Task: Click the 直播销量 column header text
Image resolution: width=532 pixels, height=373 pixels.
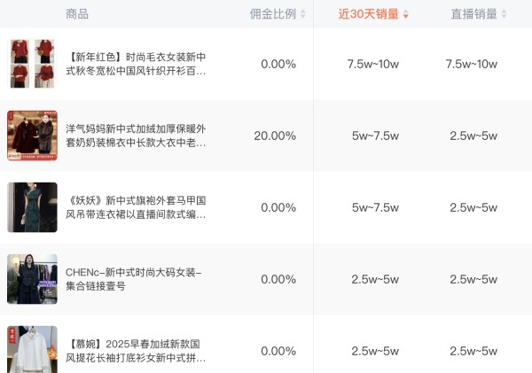Action: tap(473, 14)
